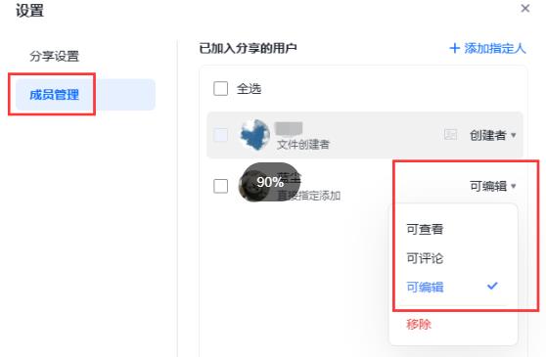Open the 分享设置 tab
Image resolution: width=546 pixels, height=357 pixels.
(x=55, y=56)
